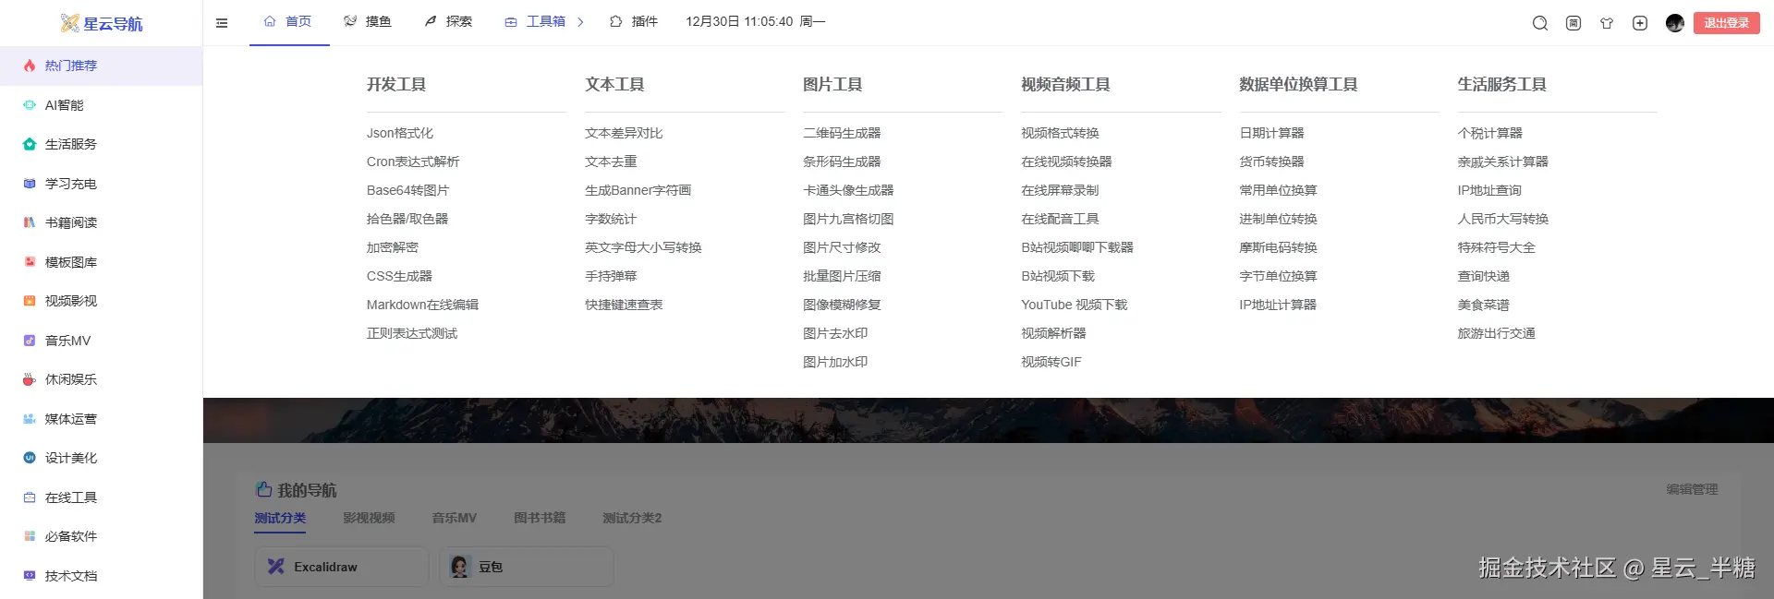This screenshot has width=1774, height=599.
Task: Open the 探索 nav tab
Action: tap(448, 21)
